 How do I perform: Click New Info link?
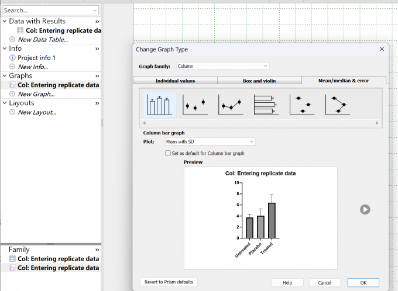33,67
